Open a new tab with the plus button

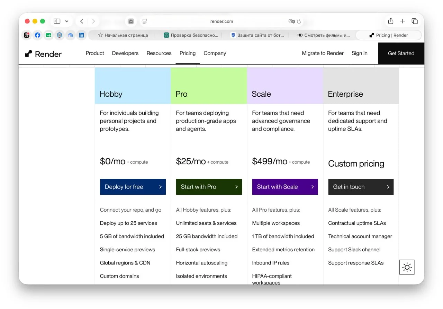[403, 21]
